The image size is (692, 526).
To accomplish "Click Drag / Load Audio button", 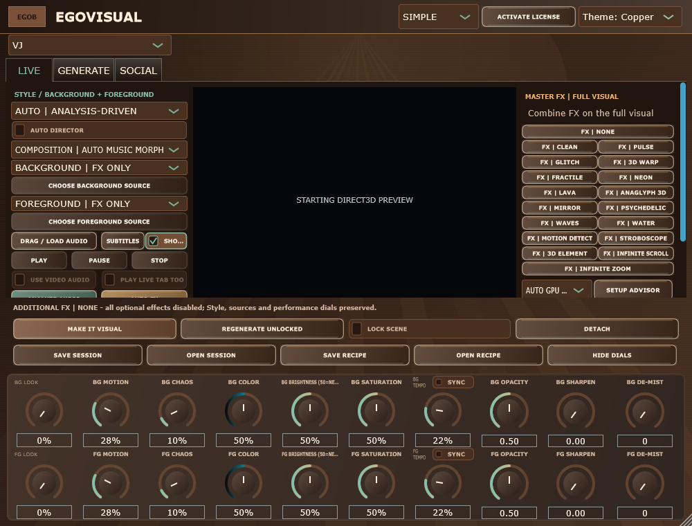I will (x=54, y=241).
